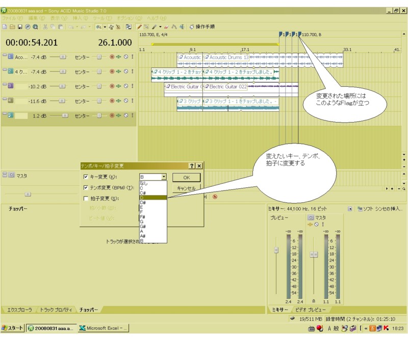
Task: Confirm the tempo/key dialog with OK
Action: point(186,177)
